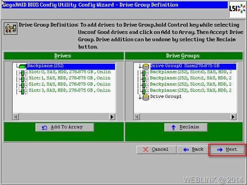Select the Backplane (252) enclosure icon
247x185 pixels.
pos(22,66)
